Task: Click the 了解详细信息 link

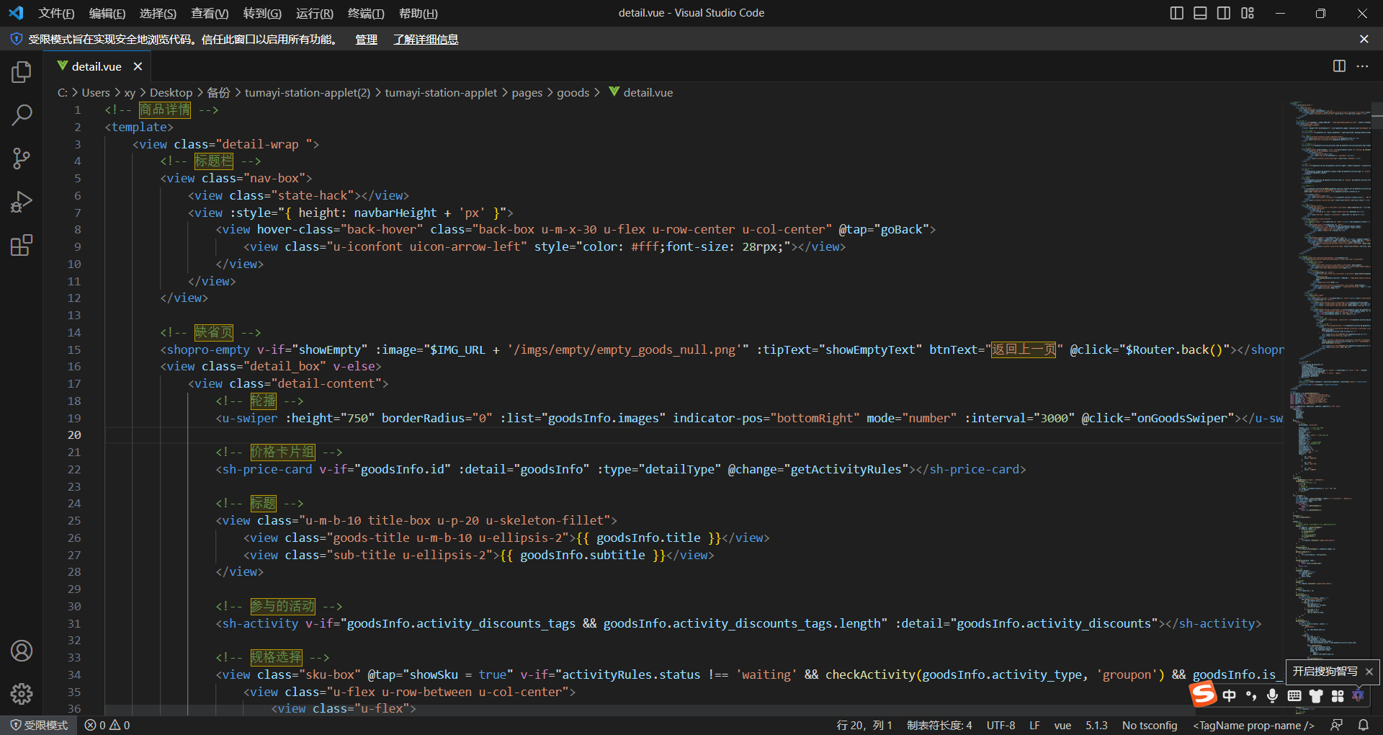Action: (x=426, y=39)
